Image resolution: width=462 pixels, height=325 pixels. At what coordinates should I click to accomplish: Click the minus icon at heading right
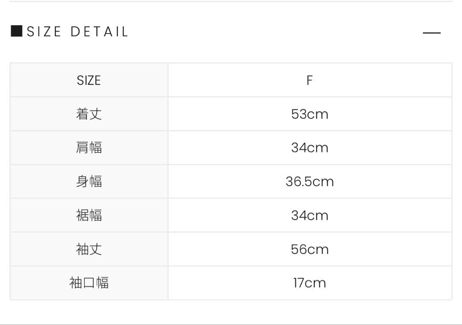point(431,33)
